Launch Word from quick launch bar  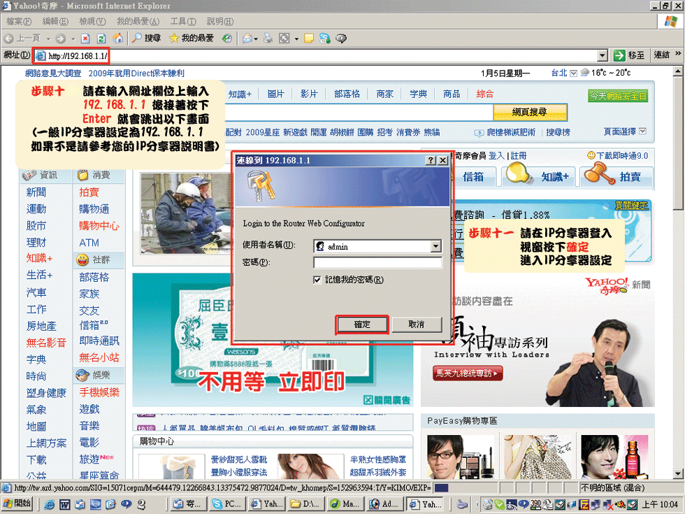tap(64, 504)
